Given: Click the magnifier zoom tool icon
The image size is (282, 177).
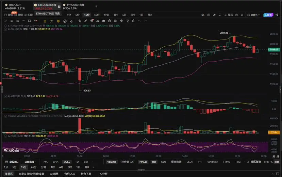Looking at the screenshot, I should pos(92,21).
